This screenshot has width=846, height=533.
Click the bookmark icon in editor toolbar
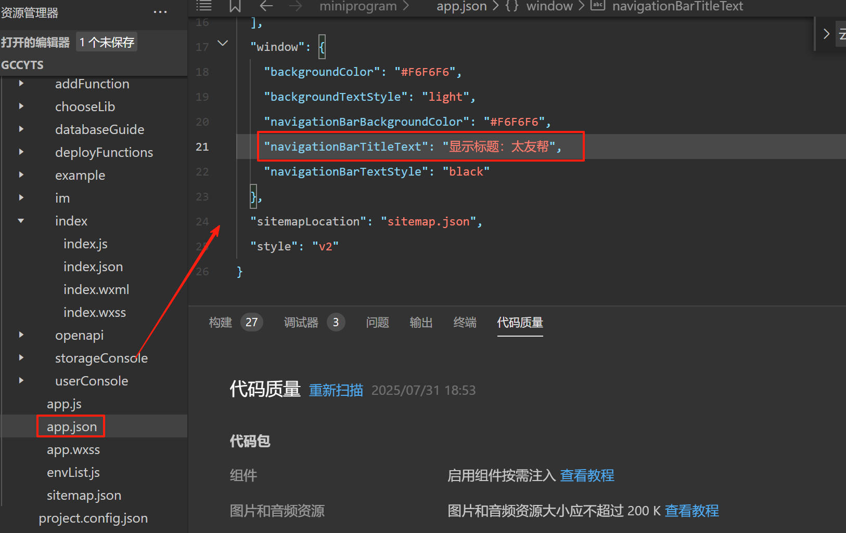click(x=235, y=6)
